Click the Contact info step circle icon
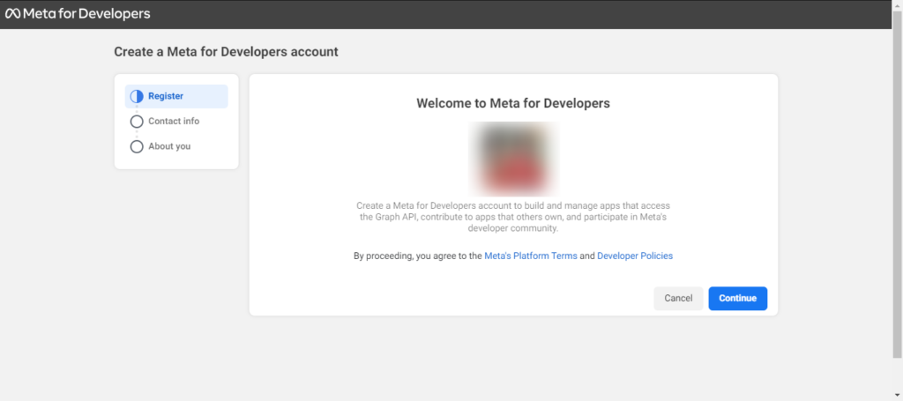The height and width of the screenshot is (401, 903). 137,122
